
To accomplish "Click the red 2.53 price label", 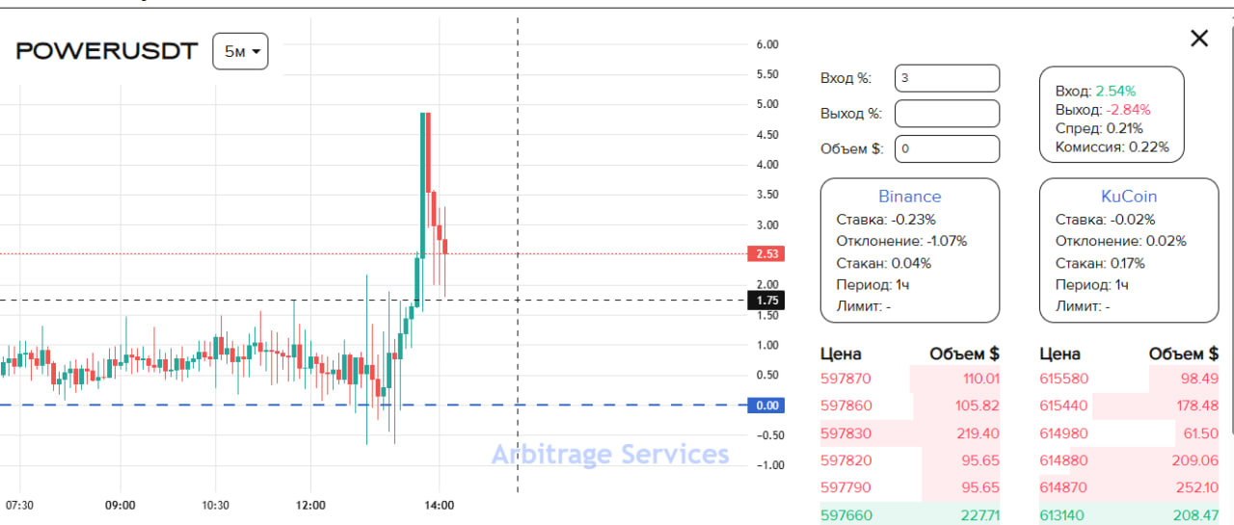I will pyautogui.click(x=767, y=254).
